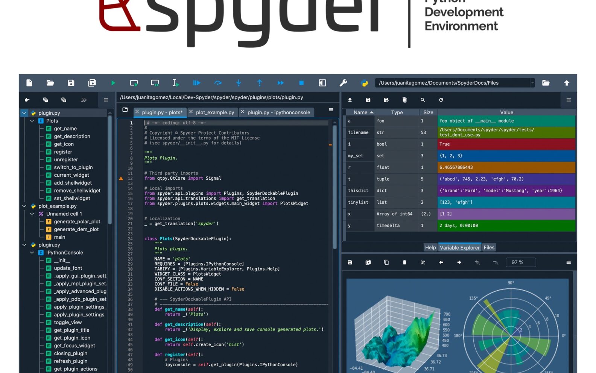The height and width of the screenshot is (373, 596).
Task: Click the 97 % zoom level field
Action: [x=520, y=262]
